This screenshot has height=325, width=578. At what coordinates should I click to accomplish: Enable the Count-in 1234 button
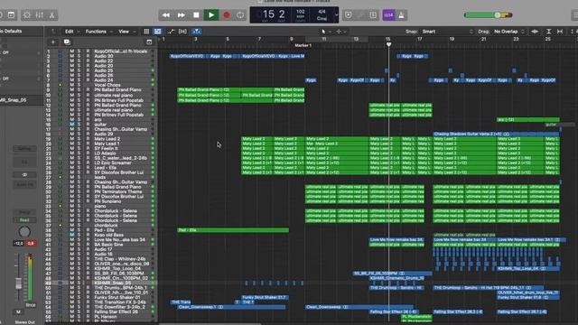[x=388, y=15]
